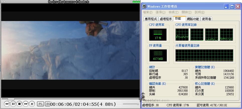The height and width of the screenshot is (109, 242).
Task: Click the commit peak value 634260
Action: 183,94
